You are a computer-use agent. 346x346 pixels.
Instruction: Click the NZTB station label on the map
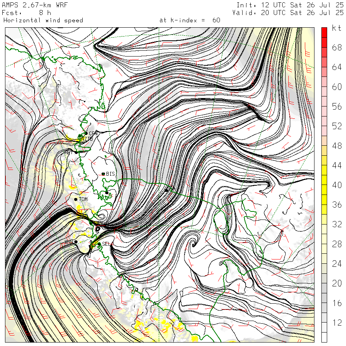point(87,138)
